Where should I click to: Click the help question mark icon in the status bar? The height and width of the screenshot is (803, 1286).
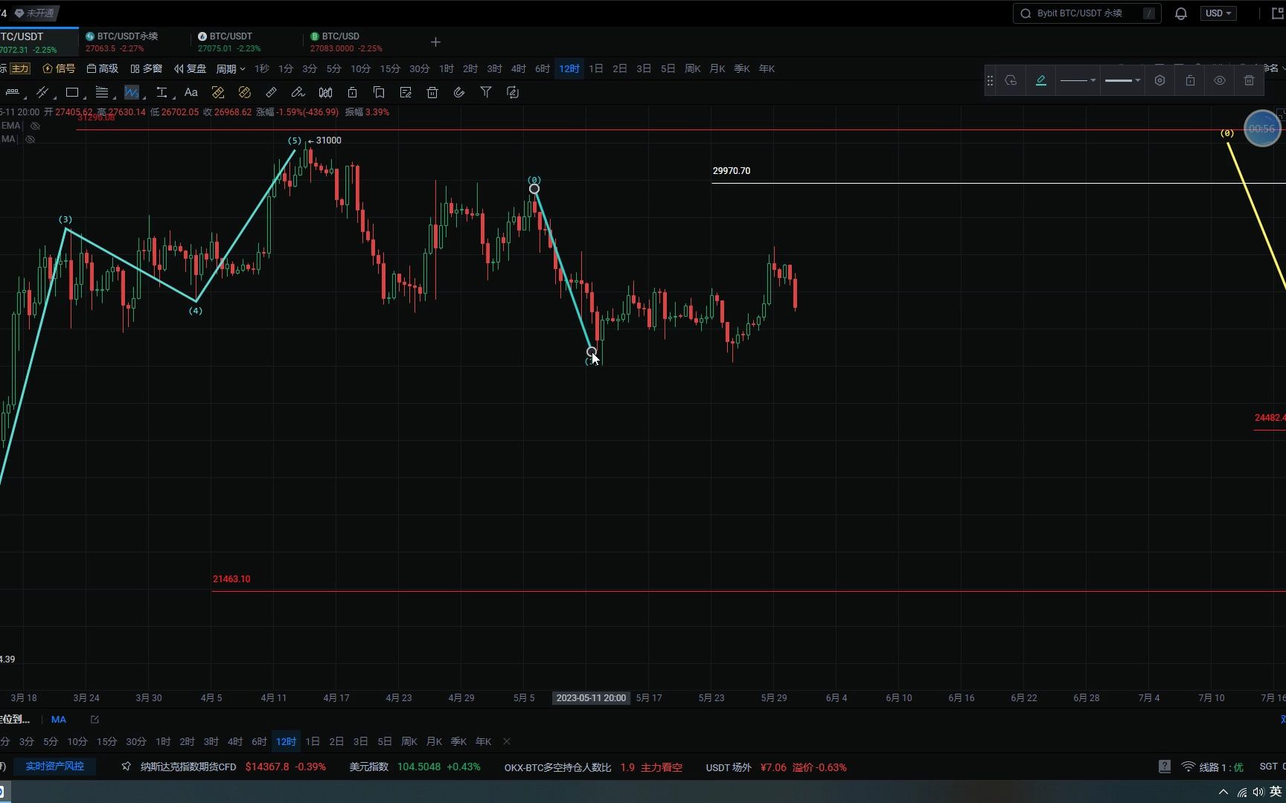pyautogui.click(x=1165, y=767)
